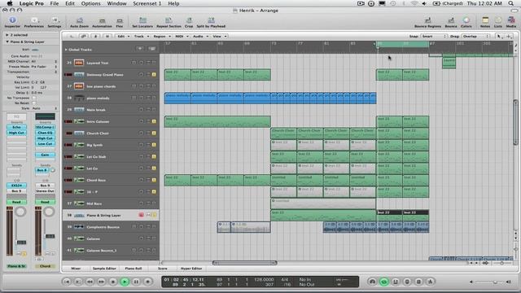The image size is (521, 293).
Task: Click the piano melody drum kit icon
Action: (x=79, y=98)
